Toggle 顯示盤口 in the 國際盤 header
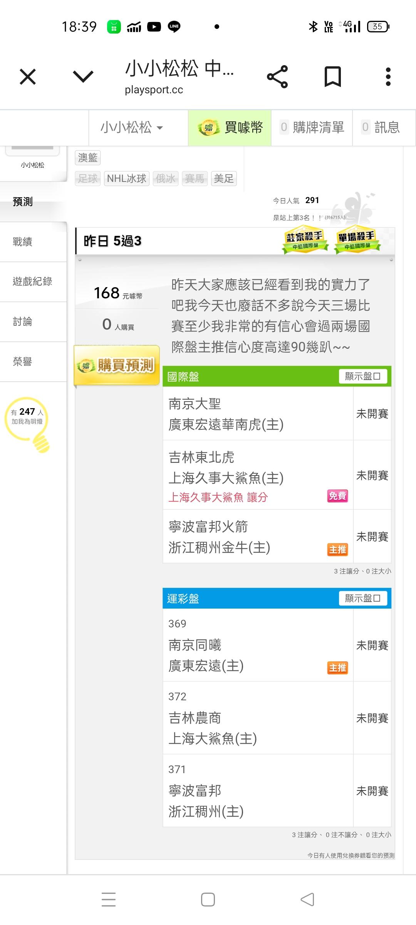 363,376
